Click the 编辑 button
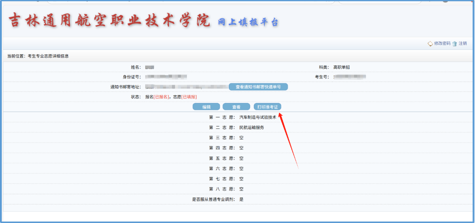Image resolution: width=475 pixels, height=223 pixels. tap(206, 107)
